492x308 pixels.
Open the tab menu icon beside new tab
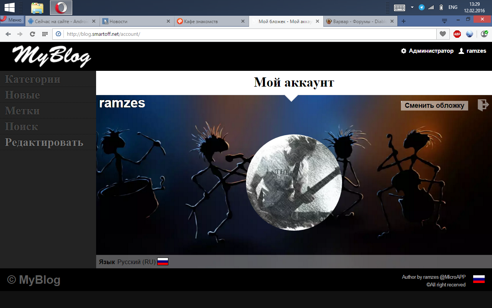coord(444,21)
